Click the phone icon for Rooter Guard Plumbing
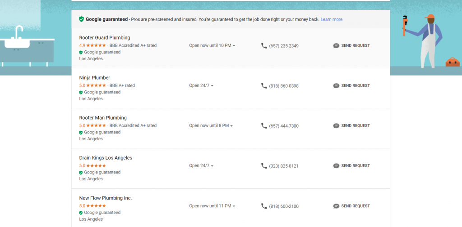 point(264,45)
